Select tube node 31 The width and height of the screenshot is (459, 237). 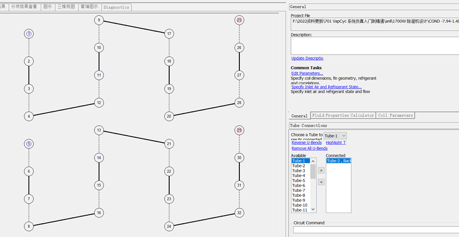coord(239,185)
